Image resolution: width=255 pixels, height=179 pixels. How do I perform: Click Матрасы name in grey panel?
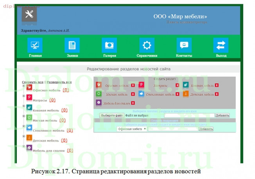coord(160,86)
